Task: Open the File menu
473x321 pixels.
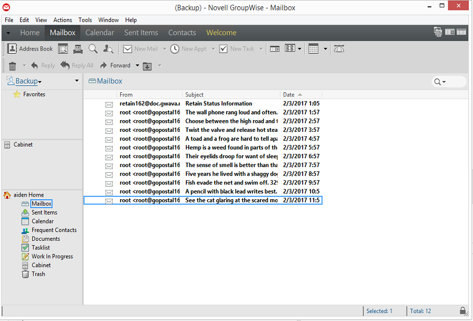Action: 9,20
